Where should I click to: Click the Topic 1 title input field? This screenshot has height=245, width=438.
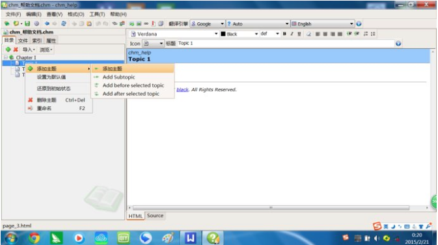click(286, 44)
